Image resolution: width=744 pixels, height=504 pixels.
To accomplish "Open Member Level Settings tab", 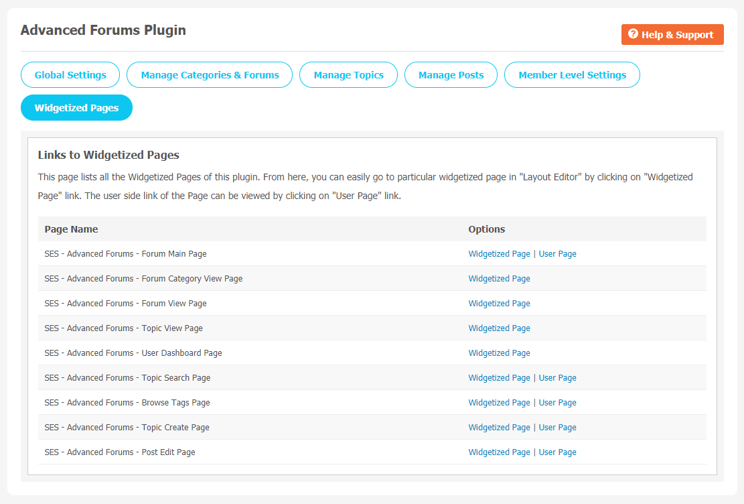I will (572, 75).
